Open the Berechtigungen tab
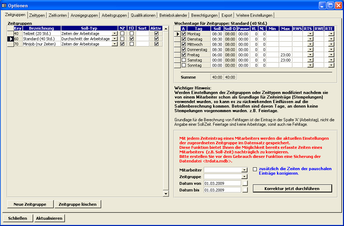 coord(204,15)
